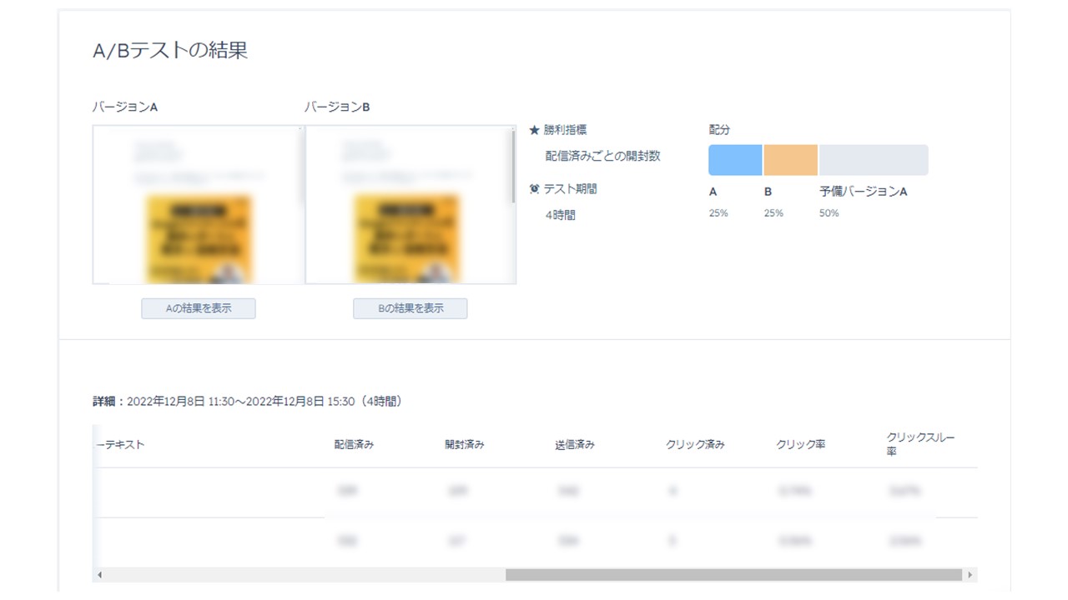Click the 'クリック率' column header
Screen dimensions: 1068x600
[x=801, y=445]
